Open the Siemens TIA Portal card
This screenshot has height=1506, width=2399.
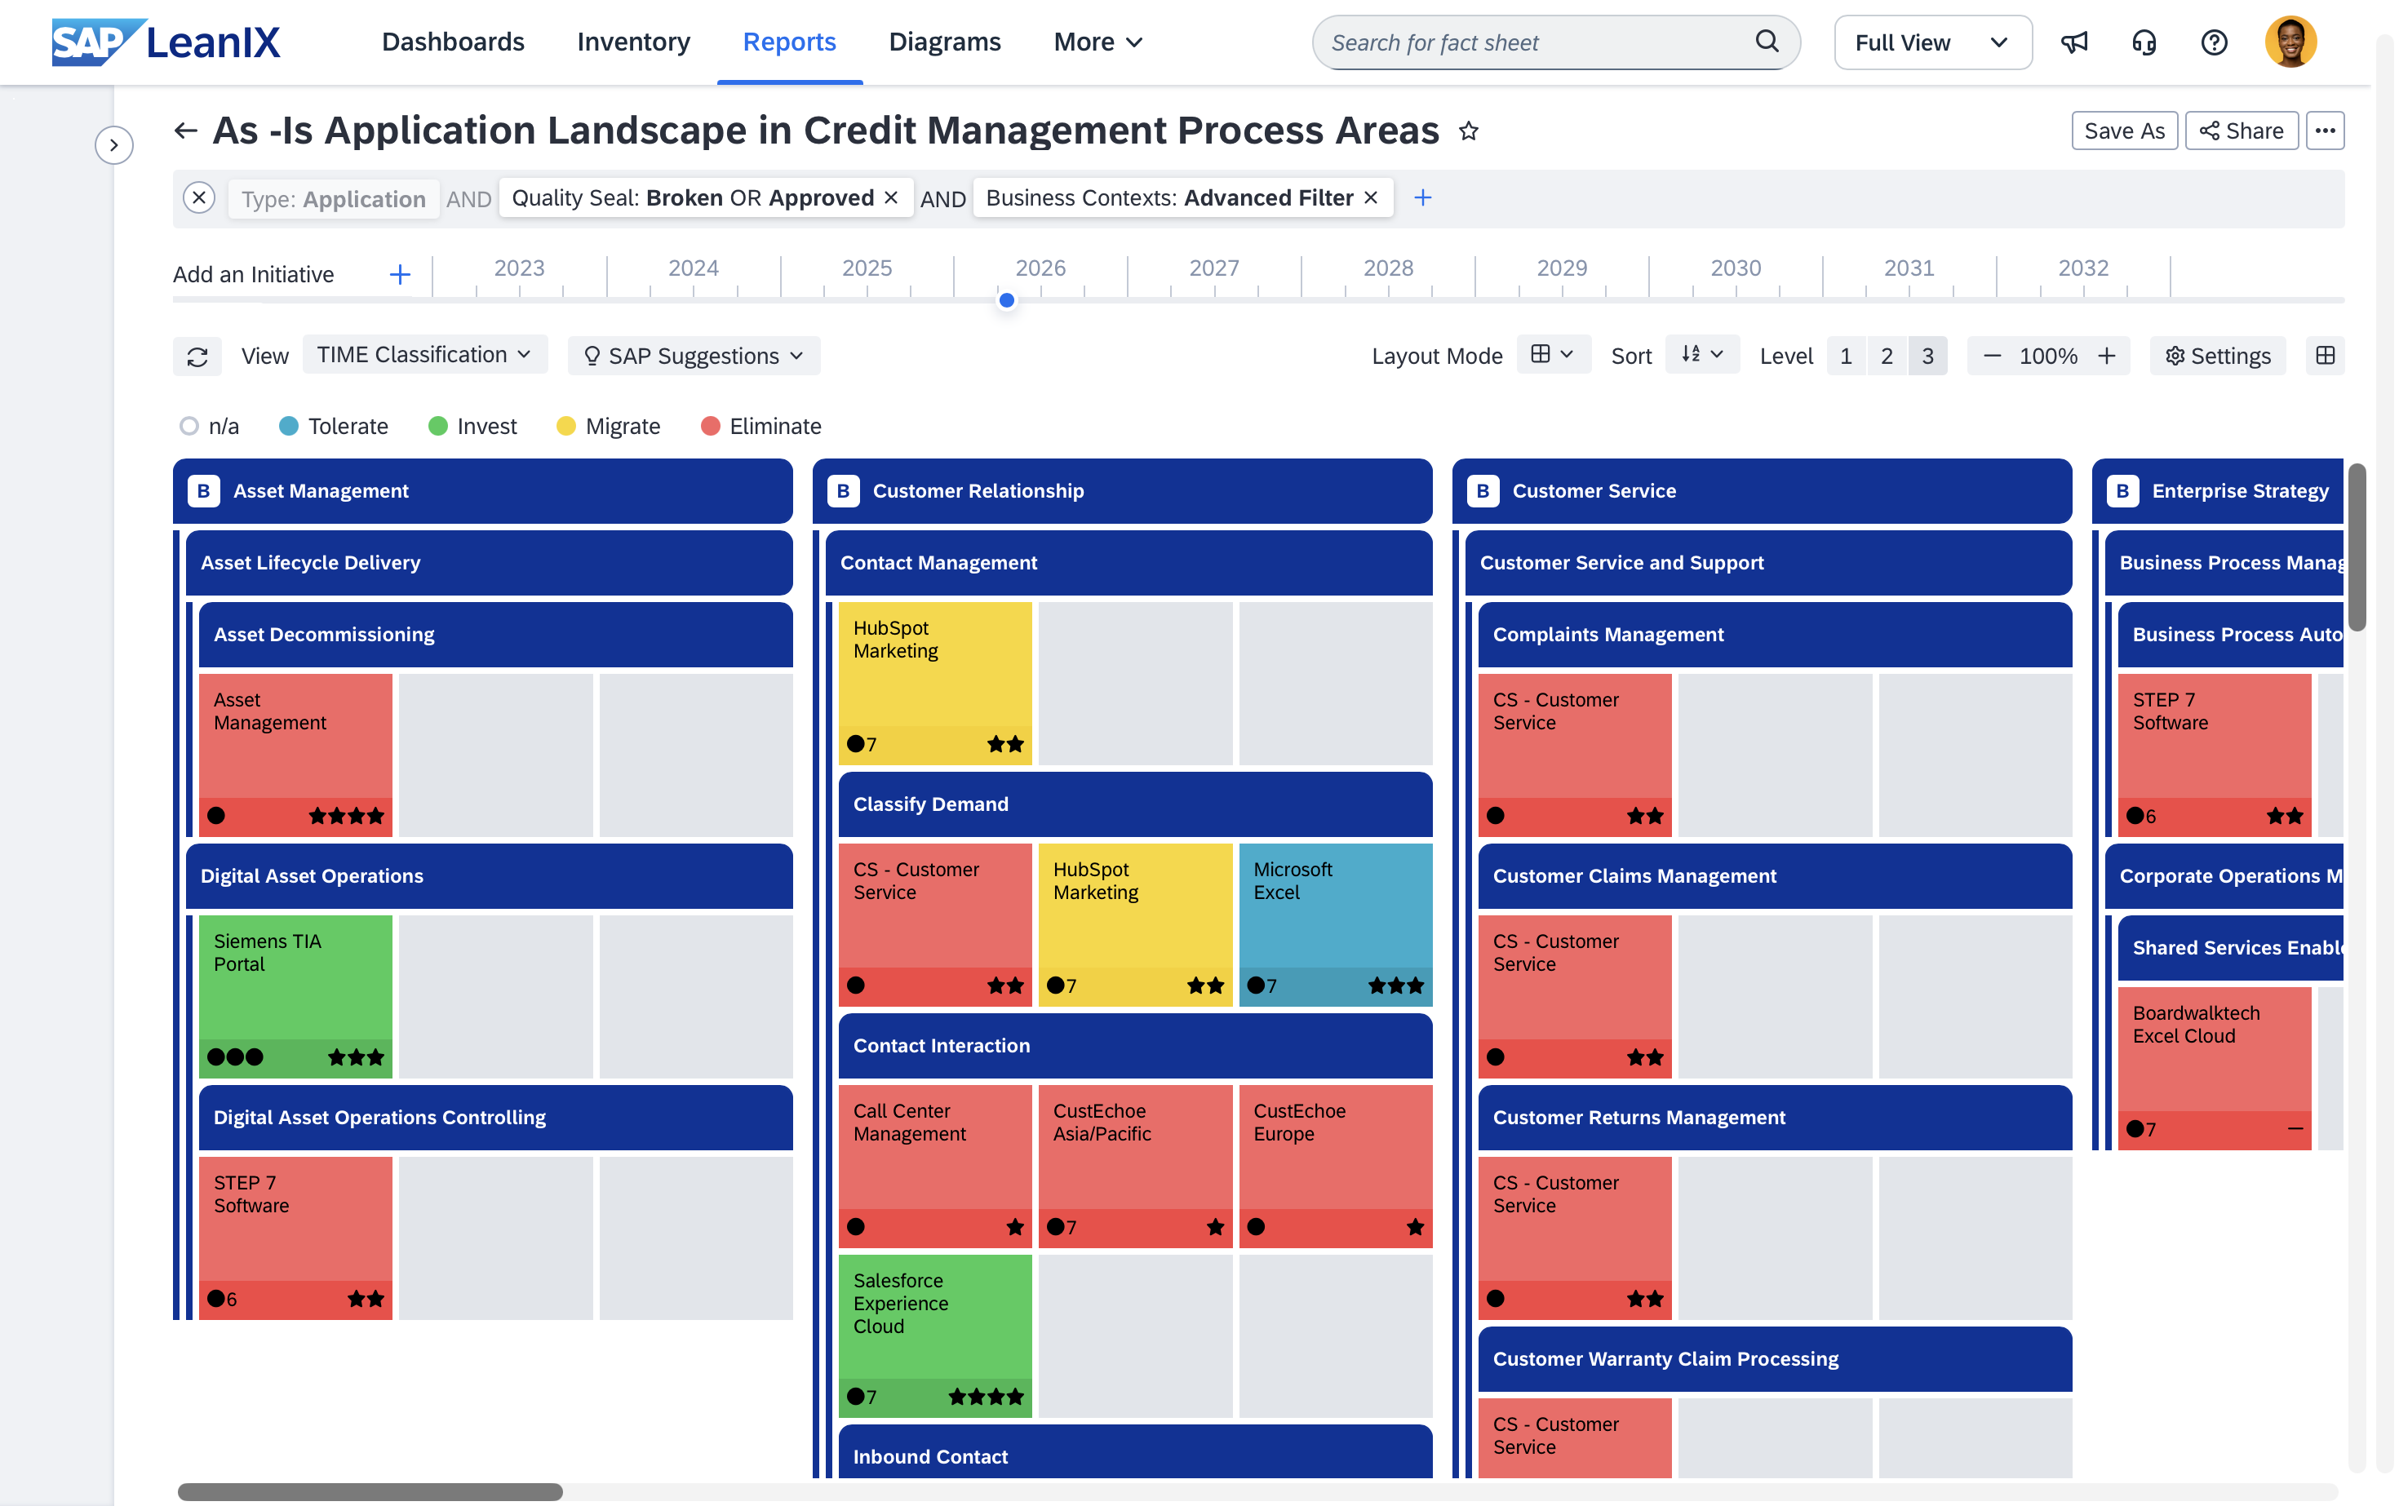[x=296, y=996]
